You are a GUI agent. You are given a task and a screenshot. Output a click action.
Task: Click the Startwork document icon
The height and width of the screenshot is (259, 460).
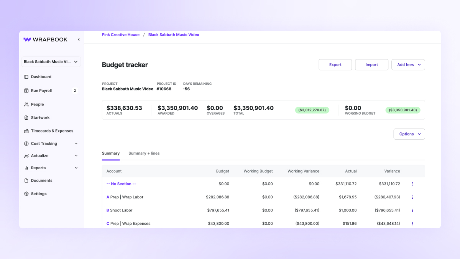(x=26, y=118)
